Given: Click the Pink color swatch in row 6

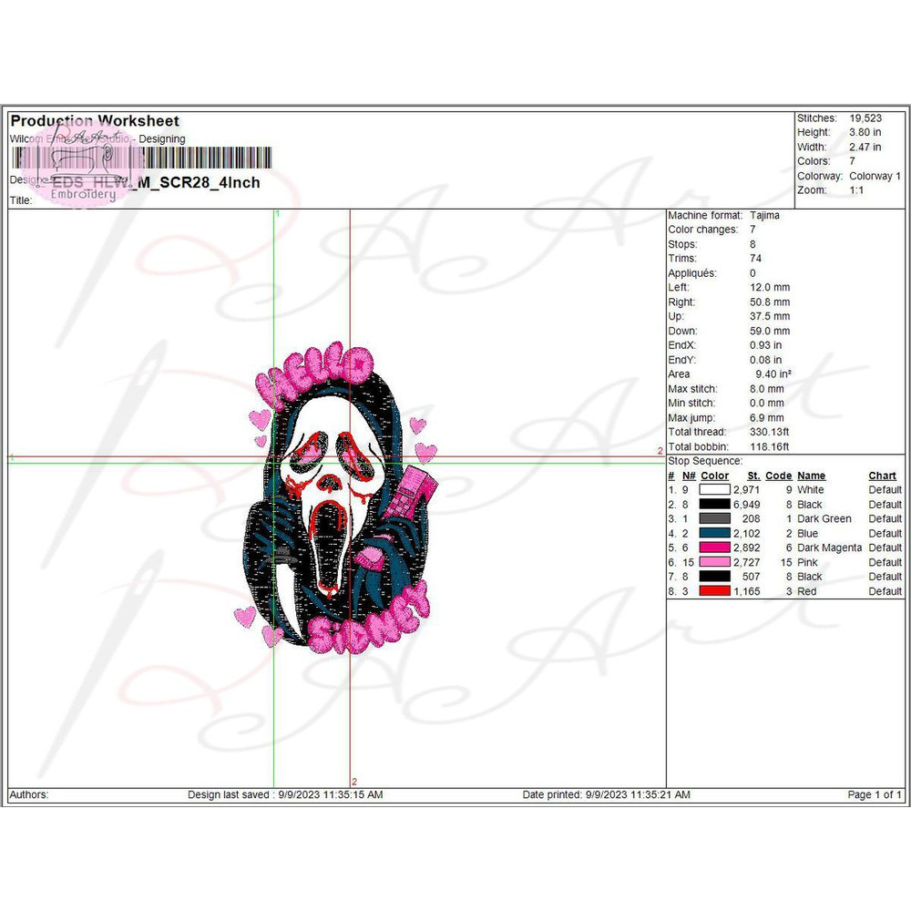Looking at the screenshot, I should (x=714, y=563).
